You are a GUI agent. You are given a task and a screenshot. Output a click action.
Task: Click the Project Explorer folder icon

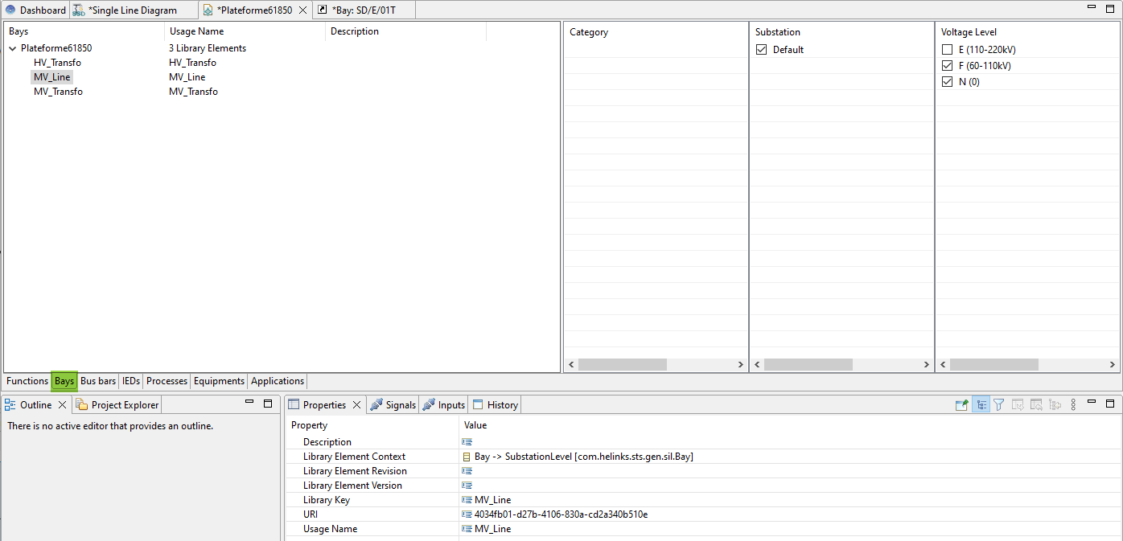pyautogui.click(x=82, y=405)
